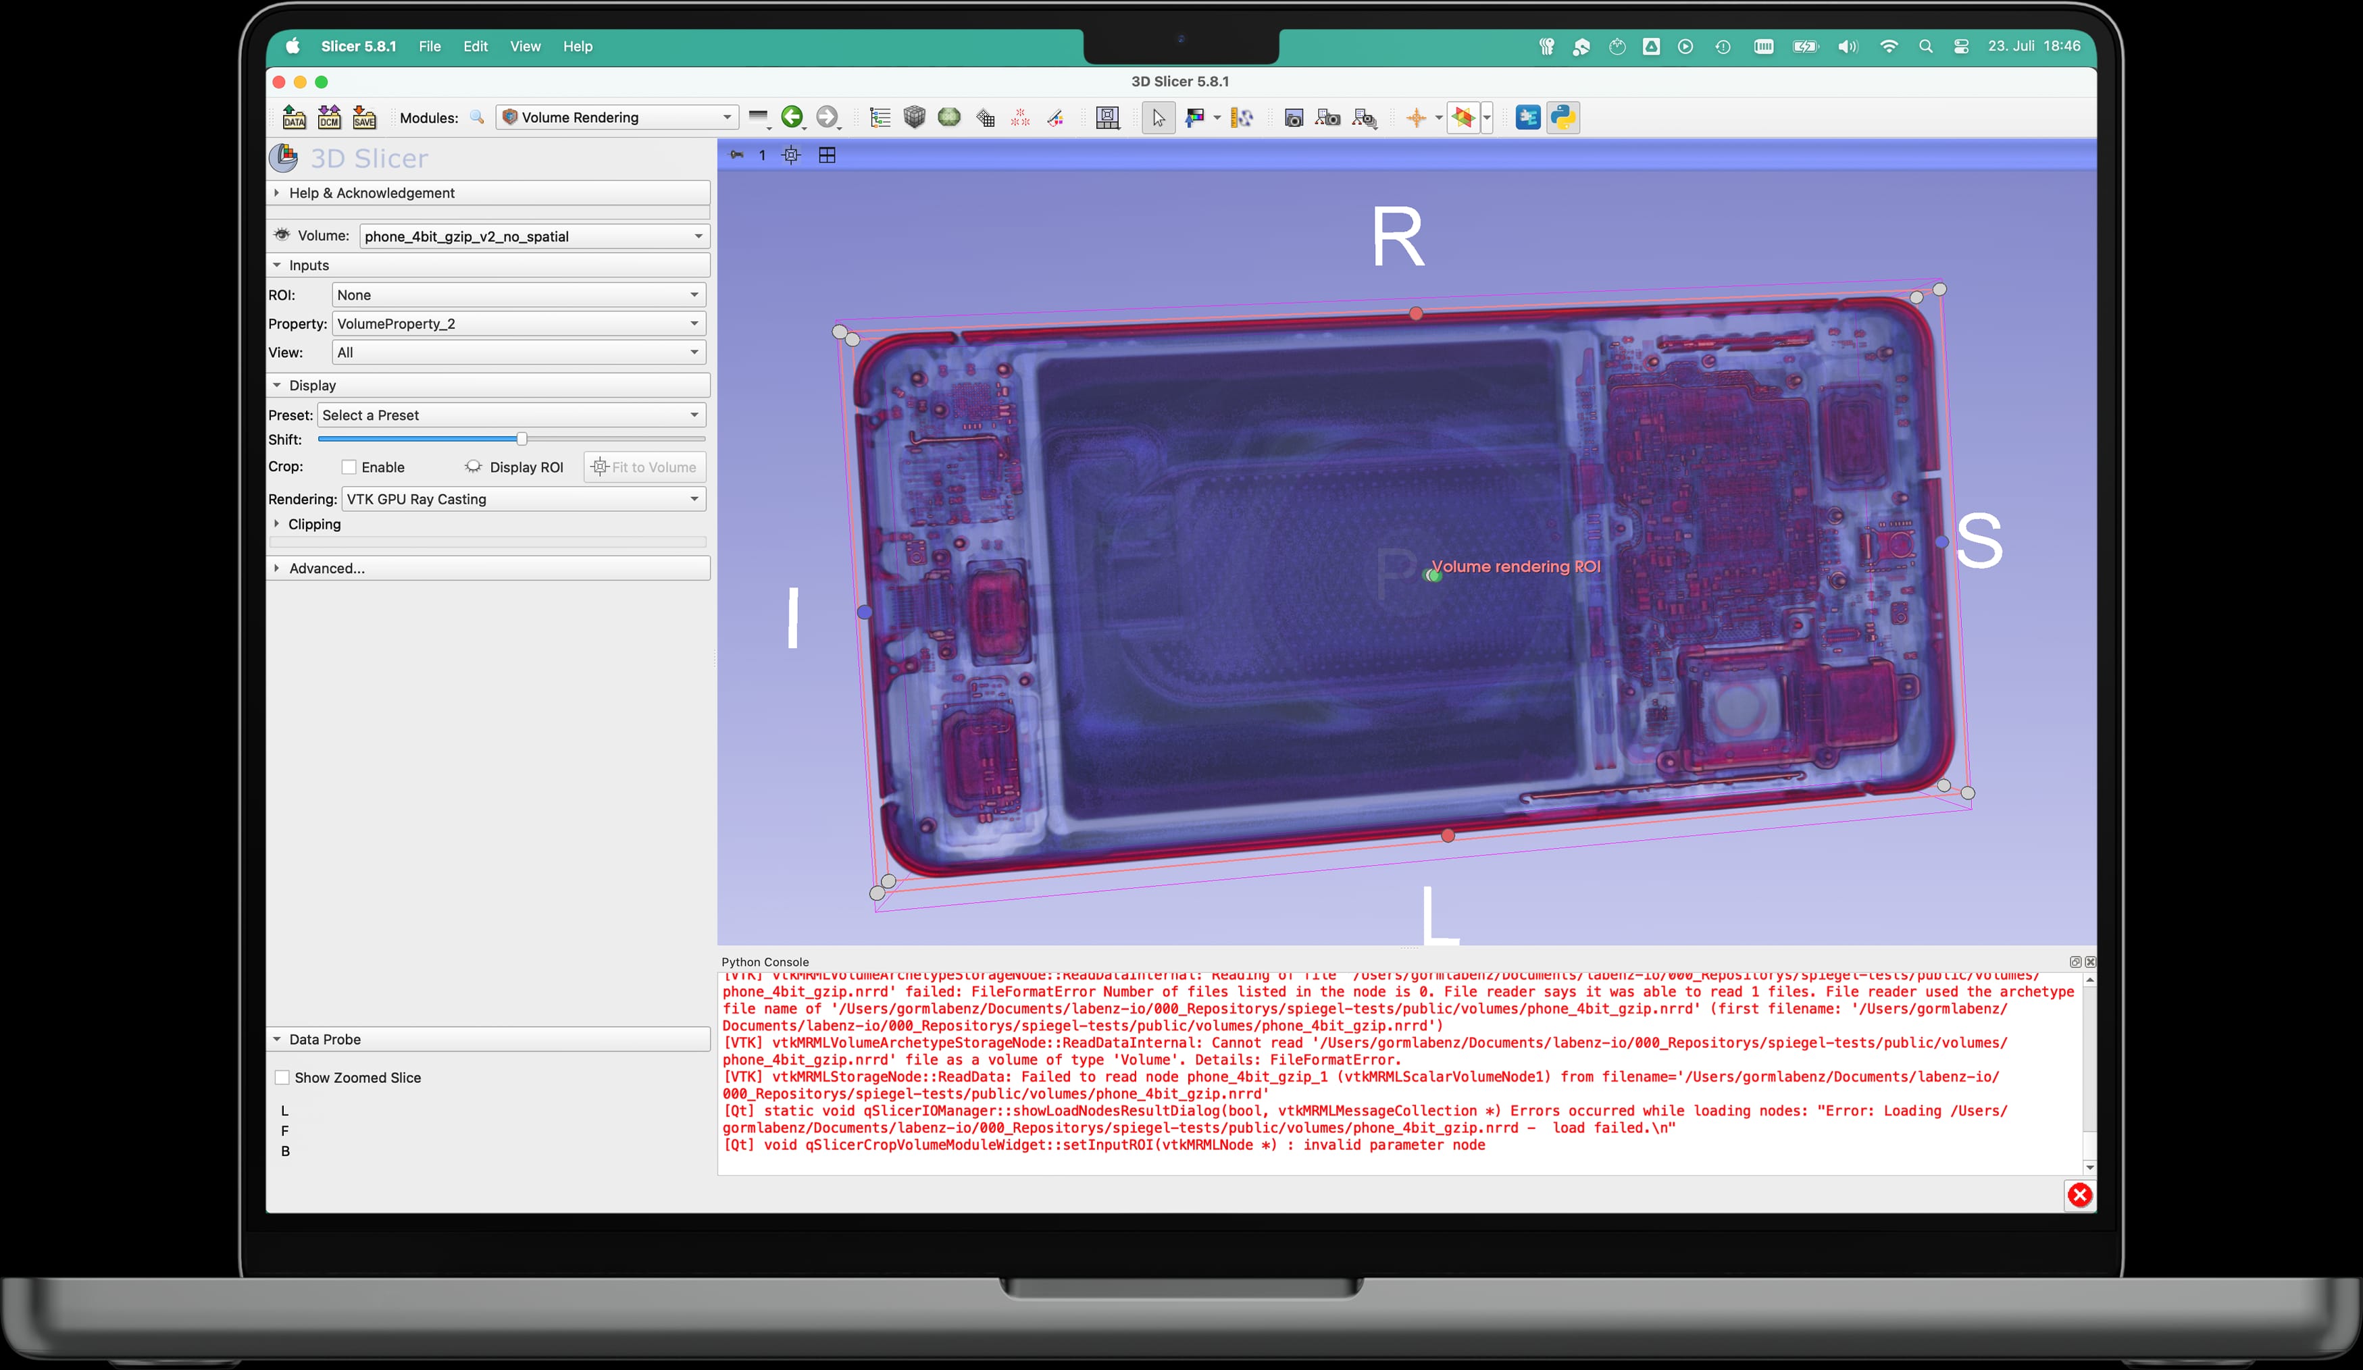Open the Rendering VTK GPU Ray Casting dropdown
The width and height of the screenshot is (2363, 1370).
[x=524, y=498]
